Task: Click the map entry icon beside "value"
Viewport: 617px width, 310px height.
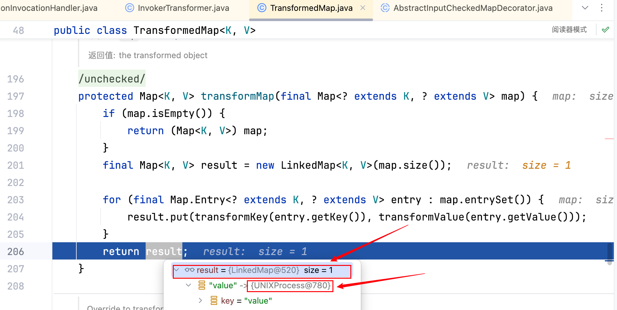Action: [202, 285]
